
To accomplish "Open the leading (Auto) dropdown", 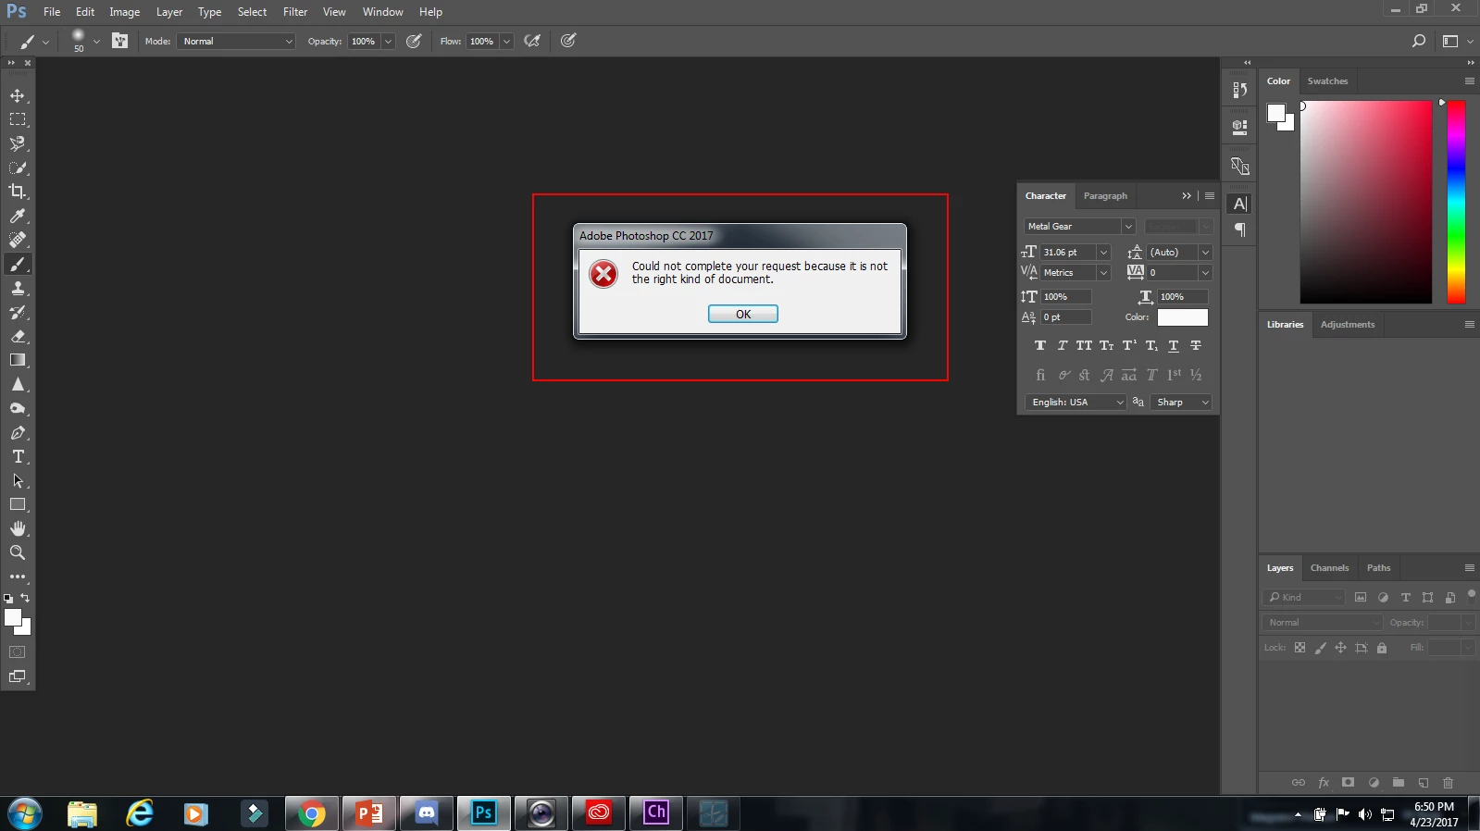I will tap(1205, 252).
